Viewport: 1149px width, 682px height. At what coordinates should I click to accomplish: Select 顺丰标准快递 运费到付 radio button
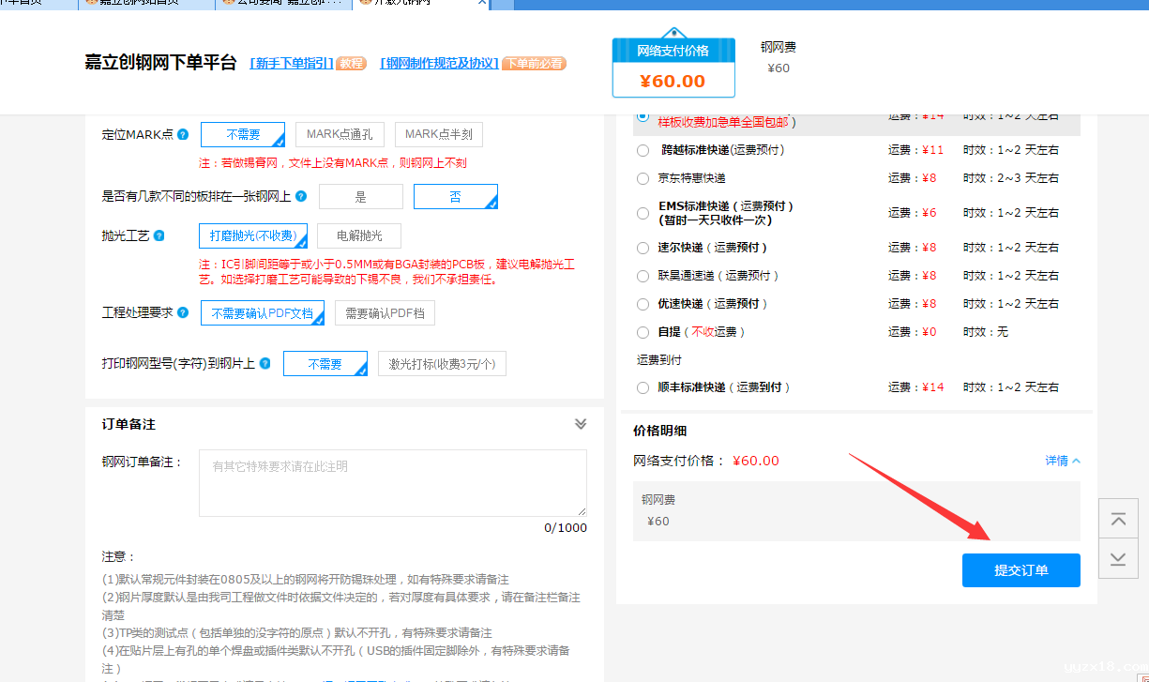[x=643, y=387]
